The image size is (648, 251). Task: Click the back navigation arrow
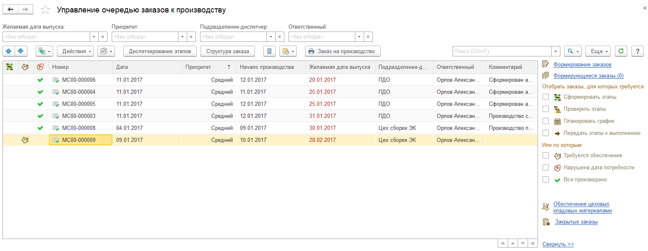(x=11, y=9)
